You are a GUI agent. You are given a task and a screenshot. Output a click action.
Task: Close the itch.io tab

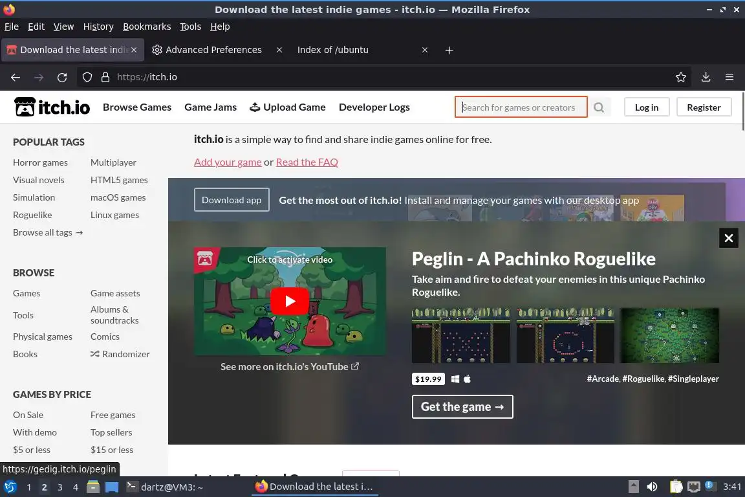point(134,50)
